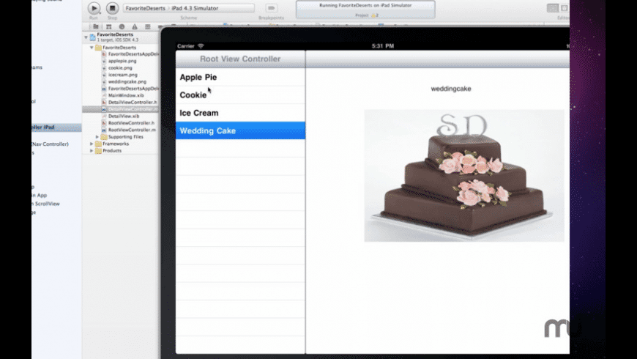Select icecream.png in the navigator
637x359 pixels.
[x=122, y=75]
